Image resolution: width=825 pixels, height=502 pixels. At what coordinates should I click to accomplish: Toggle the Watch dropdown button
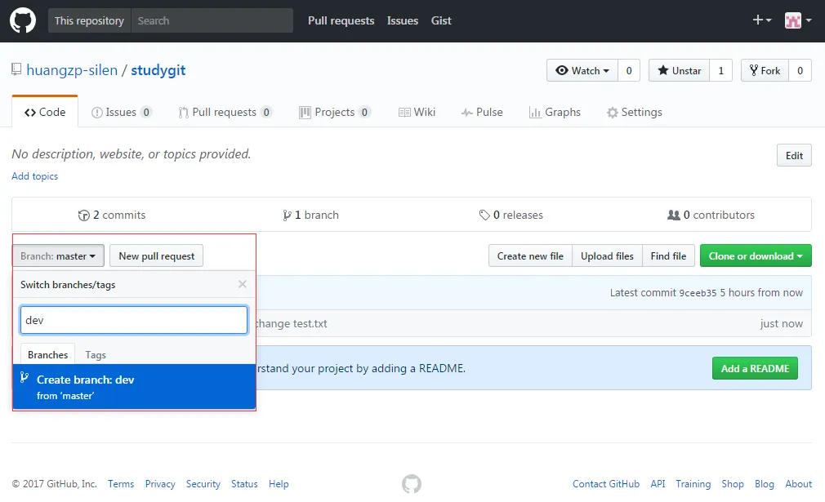(x=582, y=71)
